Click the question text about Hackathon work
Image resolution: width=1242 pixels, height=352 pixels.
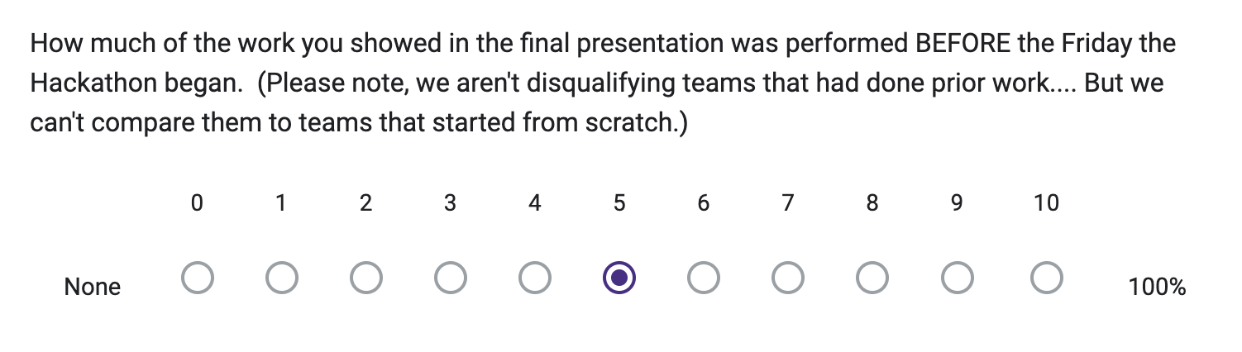pyautogui.click(x=603, y=83)
